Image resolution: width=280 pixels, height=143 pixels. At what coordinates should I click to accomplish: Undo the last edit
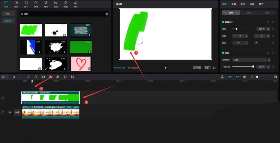point(14,77)
